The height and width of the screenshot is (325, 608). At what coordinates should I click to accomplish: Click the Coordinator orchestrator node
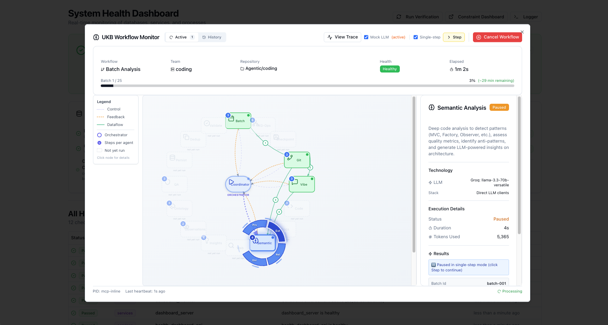coord(238,184)
